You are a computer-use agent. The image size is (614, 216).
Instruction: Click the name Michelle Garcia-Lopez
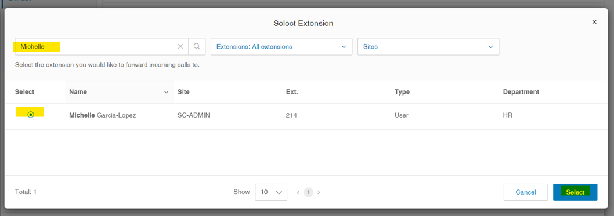(103, 115)
